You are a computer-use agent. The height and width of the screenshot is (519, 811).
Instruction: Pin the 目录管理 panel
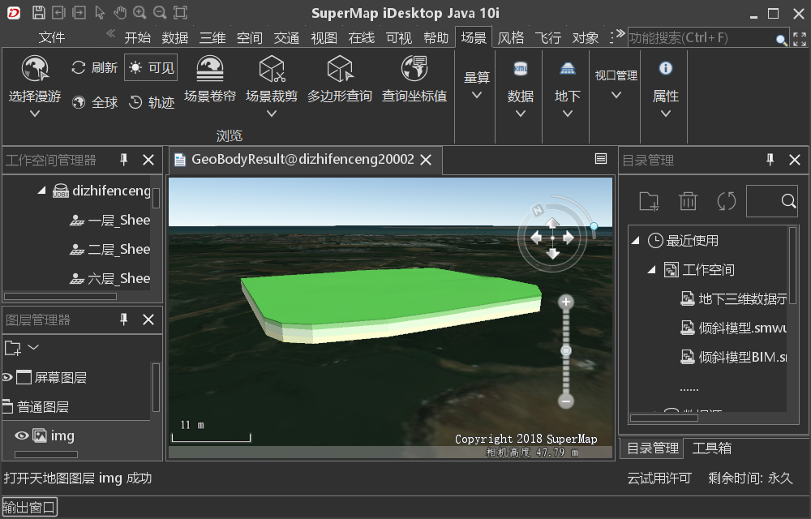(x=770, y=160)
